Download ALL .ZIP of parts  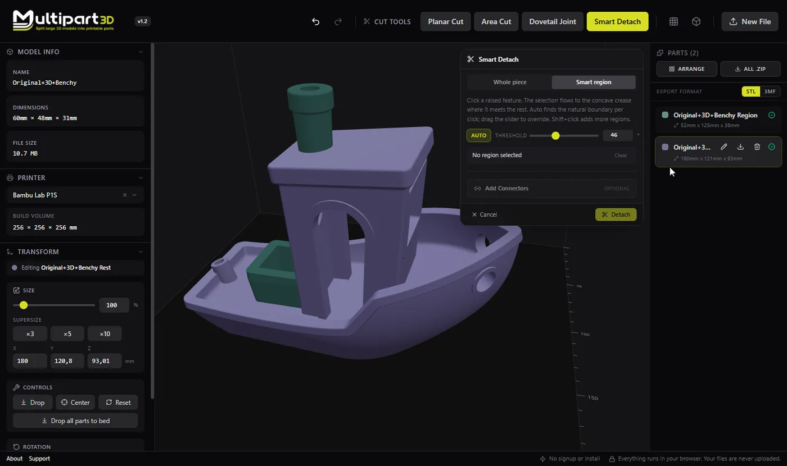coord(750,69)
